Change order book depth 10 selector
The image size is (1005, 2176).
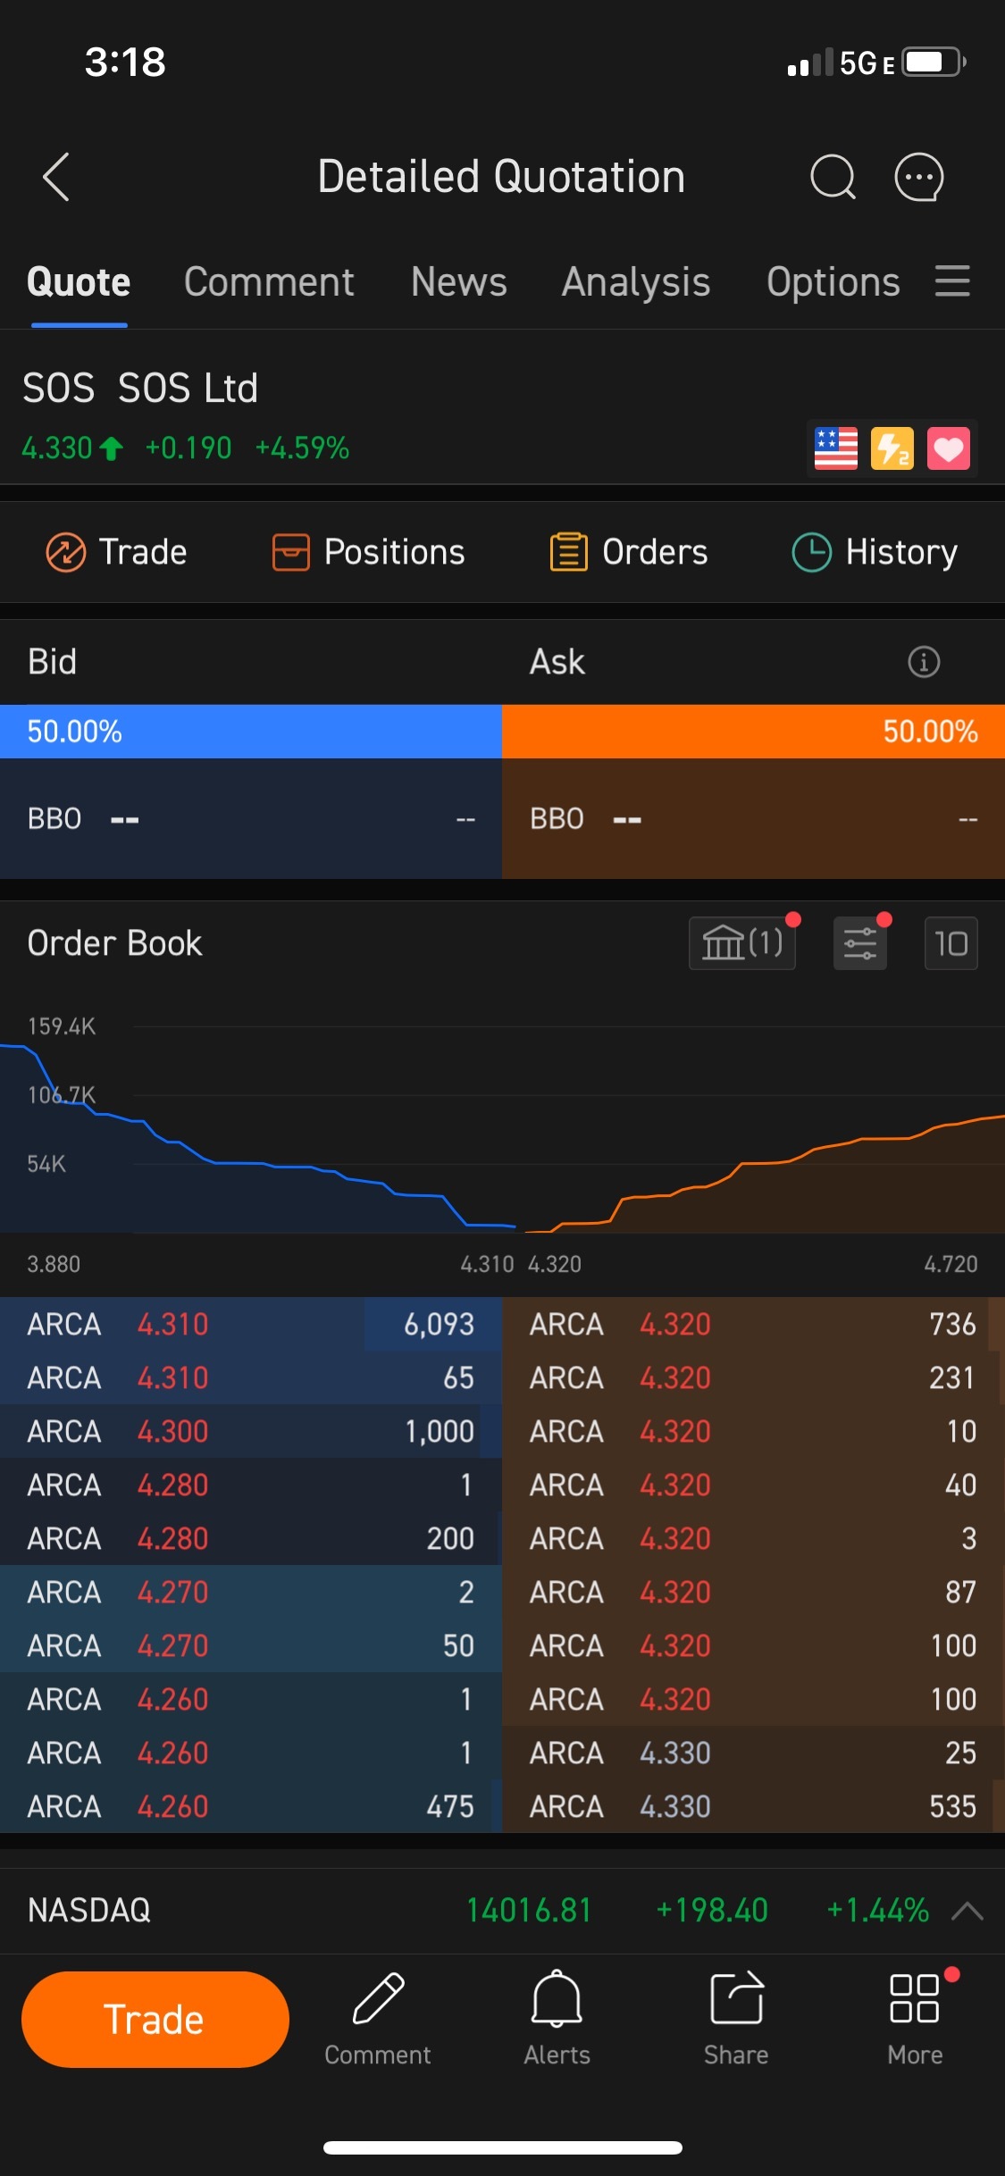coord(951,943)
